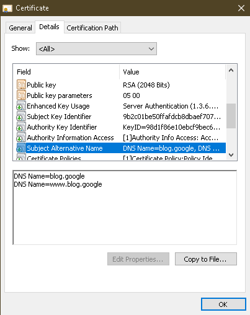The width and height of the screenshot is (250, 315).
Task: Click the field list scrollbar thumb
Action: coord(231,116)
